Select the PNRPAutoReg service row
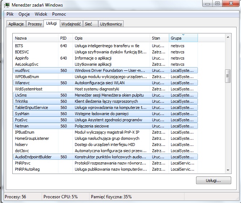Screen dimensions: 241x203 [105, 169]
